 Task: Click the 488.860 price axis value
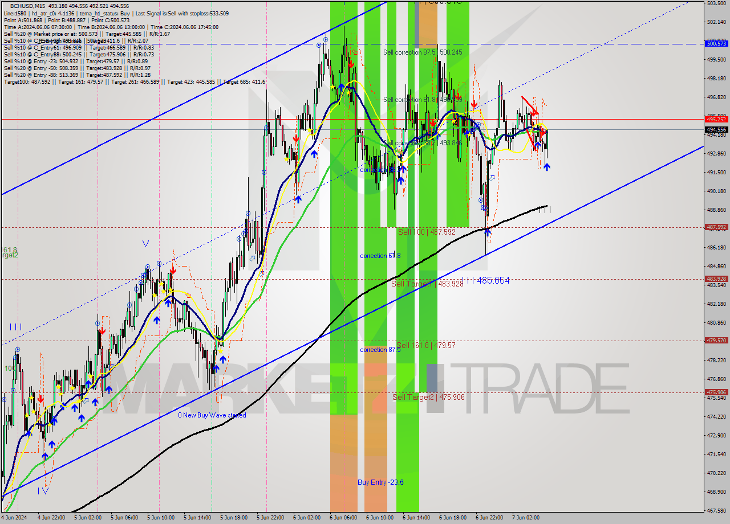(x=716, y=210)
